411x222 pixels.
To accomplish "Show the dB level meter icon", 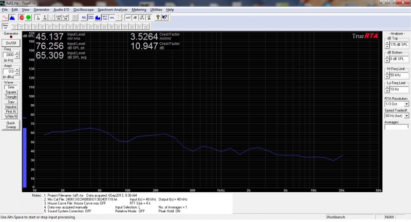I will 135,17.
